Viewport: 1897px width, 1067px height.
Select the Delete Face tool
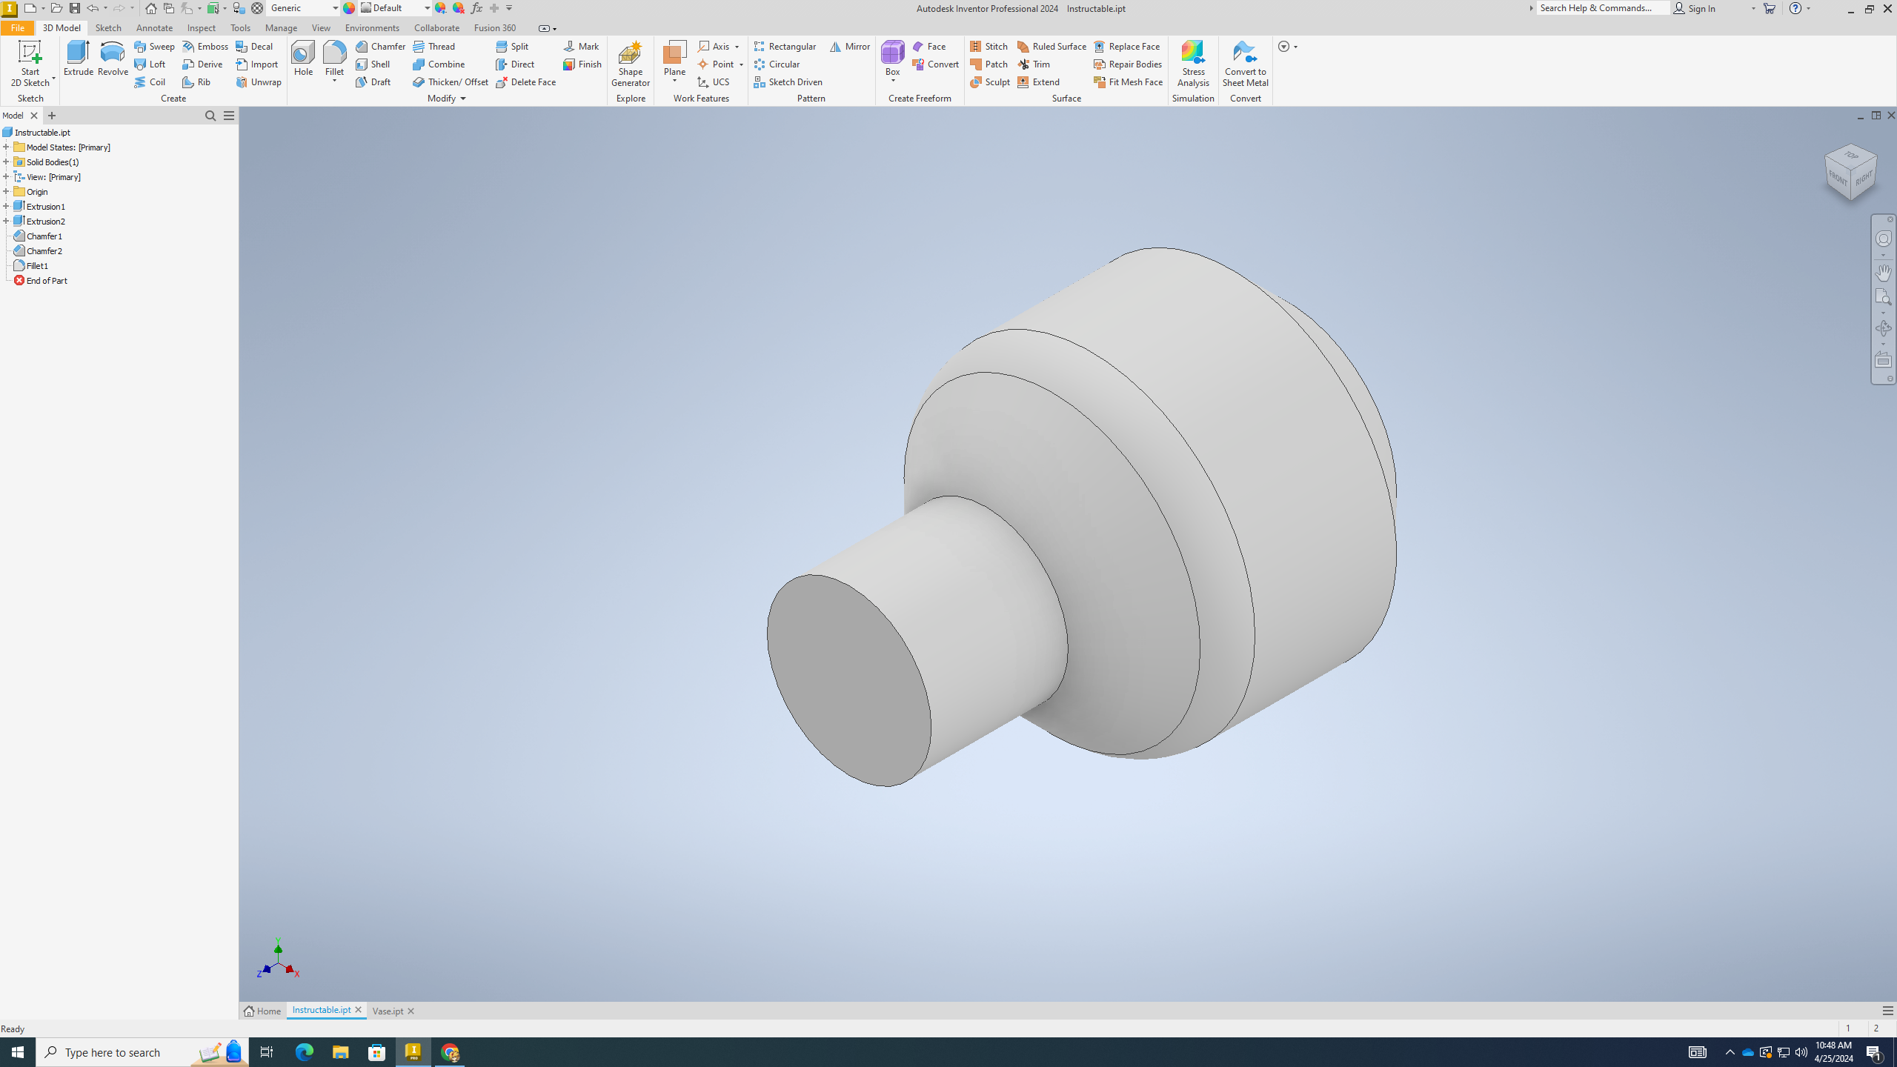[525, 82]
